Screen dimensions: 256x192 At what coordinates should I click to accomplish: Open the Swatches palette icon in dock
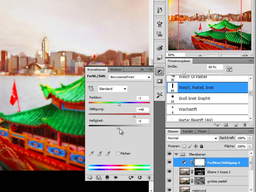[x=159, y=48]
